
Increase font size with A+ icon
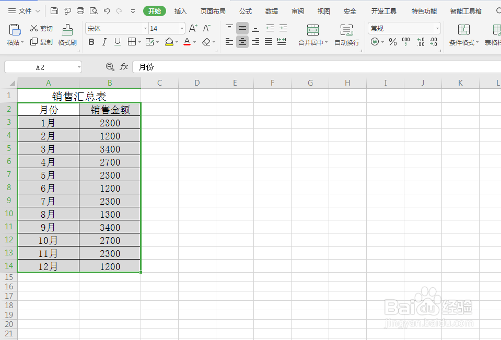(x=193, y=28)
